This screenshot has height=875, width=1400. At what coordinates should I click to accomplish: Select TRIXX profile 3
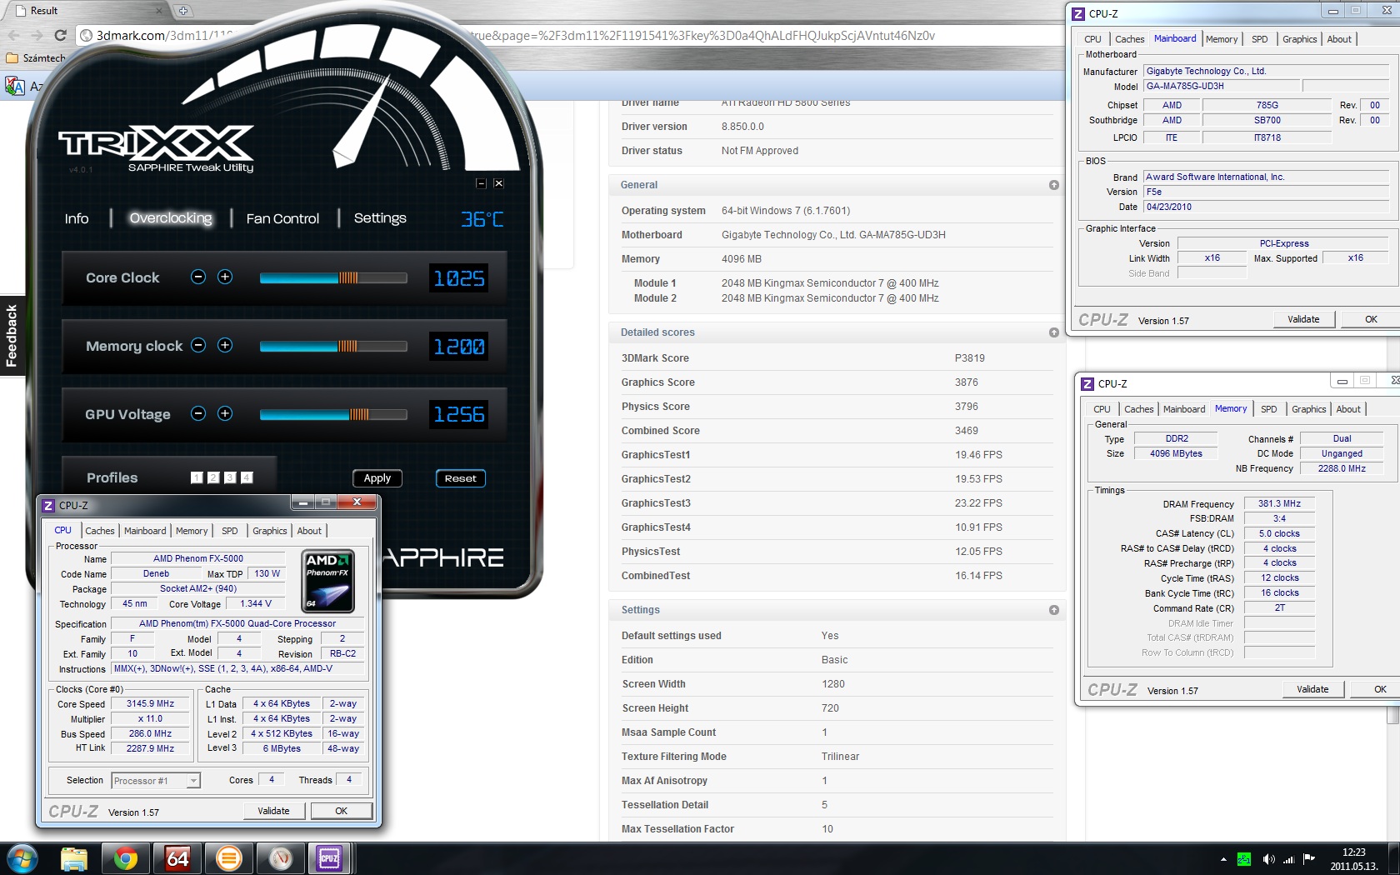click(x=230, y=477)
